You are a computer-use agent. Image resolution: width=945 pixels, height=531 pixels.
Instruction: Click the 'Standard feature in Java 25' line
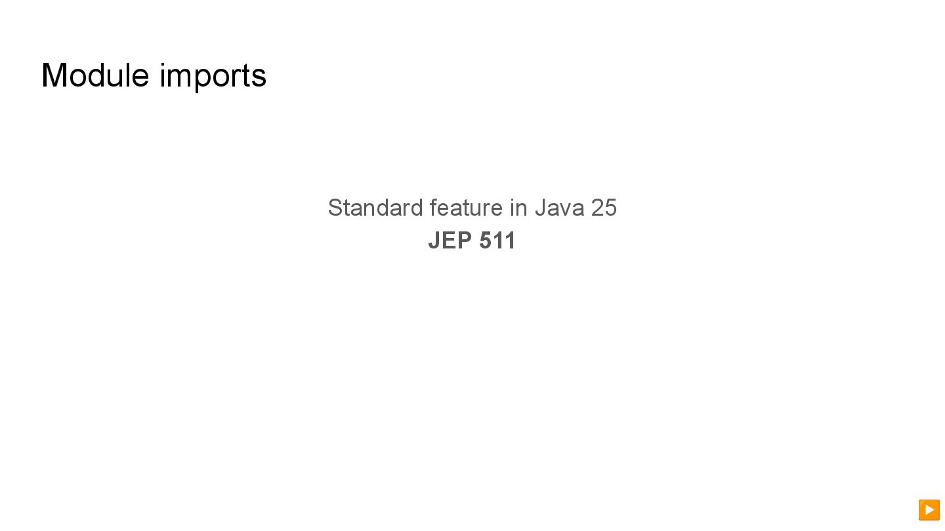pyautogui.click(x=472, y=208)
